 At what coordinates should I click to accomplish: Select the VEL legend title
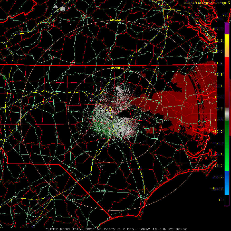(x=226, y=15)
